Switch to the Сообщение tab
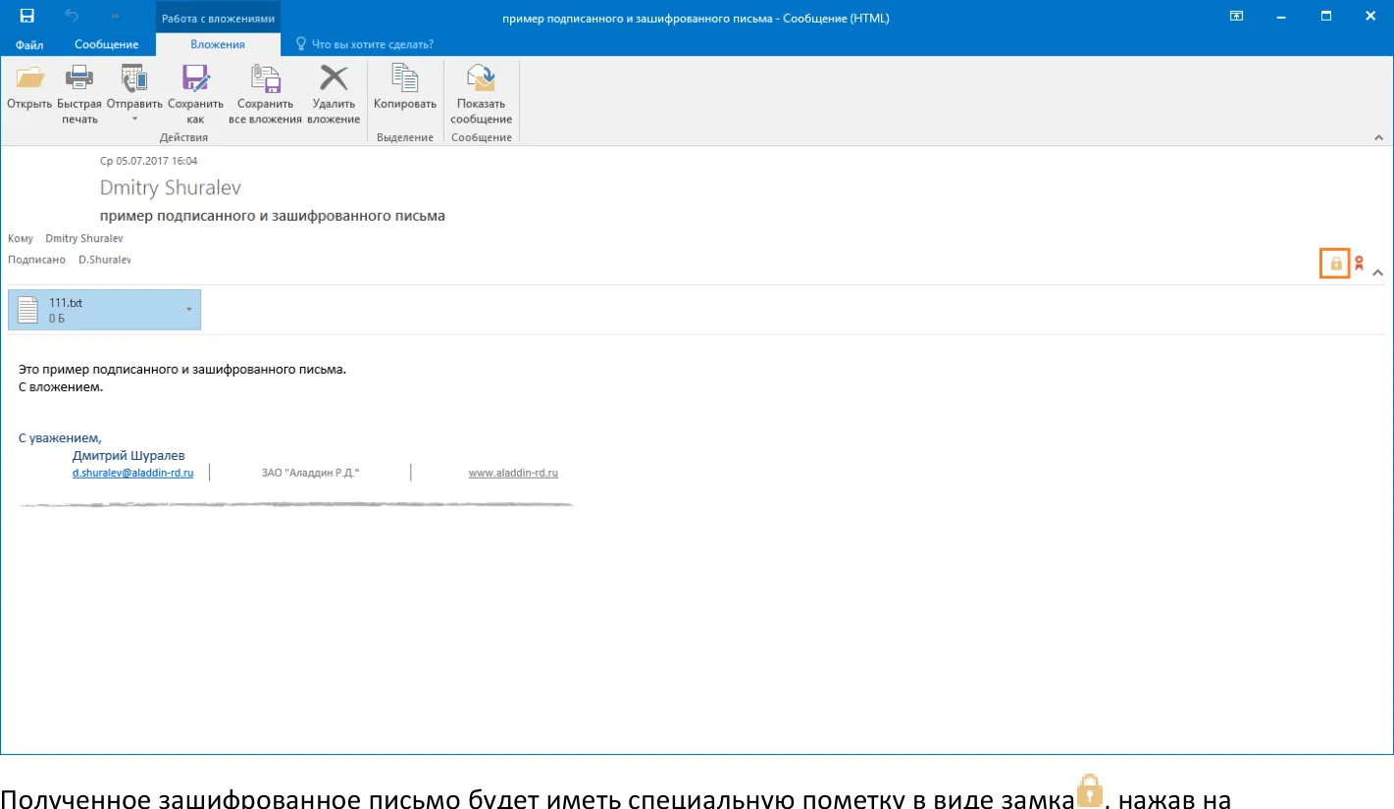1394x809 pixels. (x=106, y=44)
